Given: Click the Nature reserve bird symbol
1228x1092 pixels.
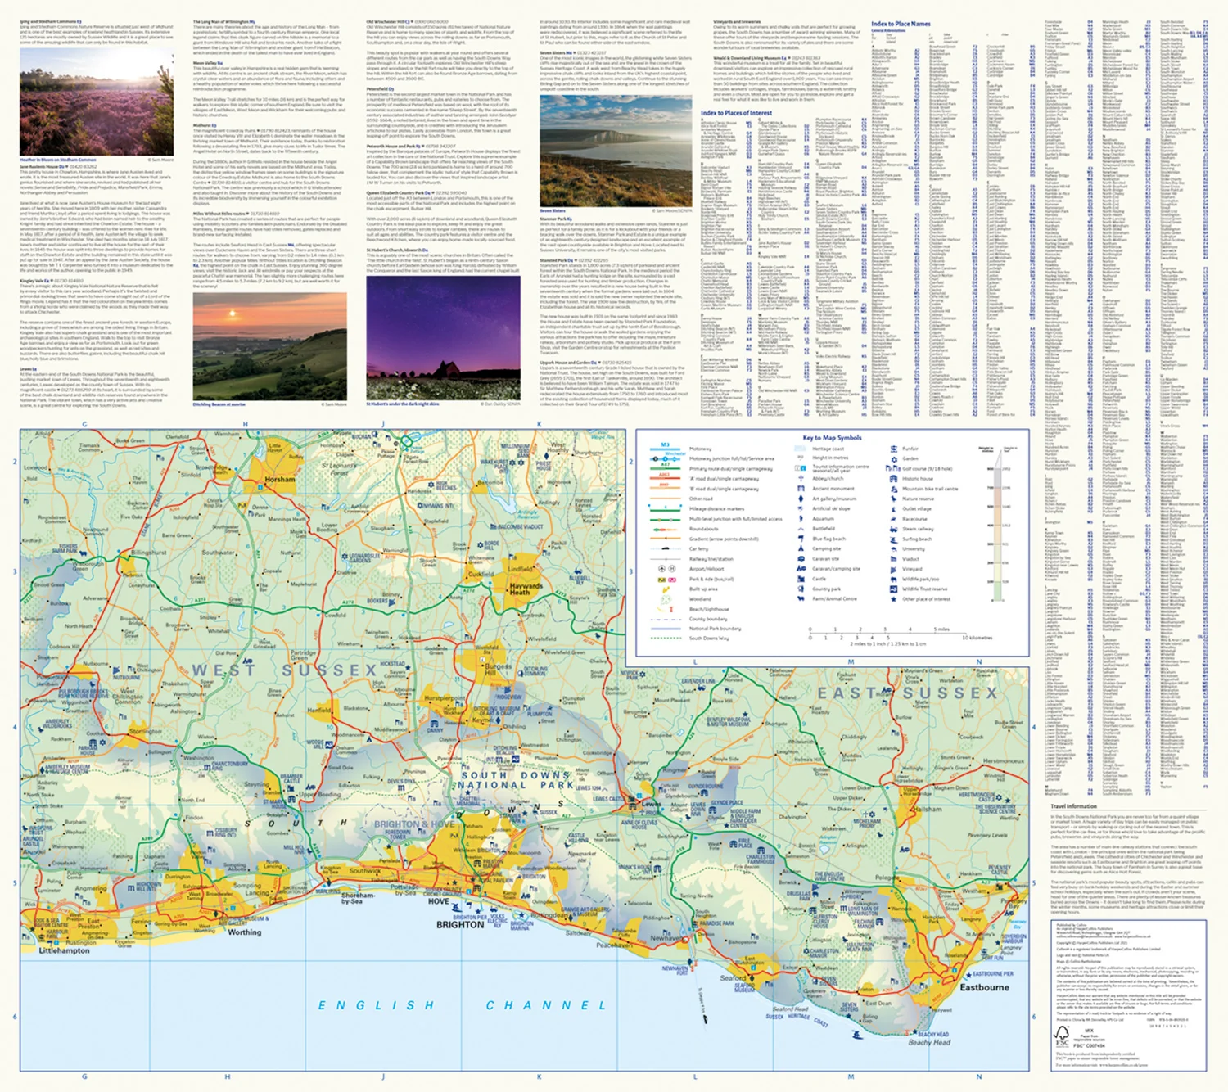Looking at the screenshot, I should point(893,499).
